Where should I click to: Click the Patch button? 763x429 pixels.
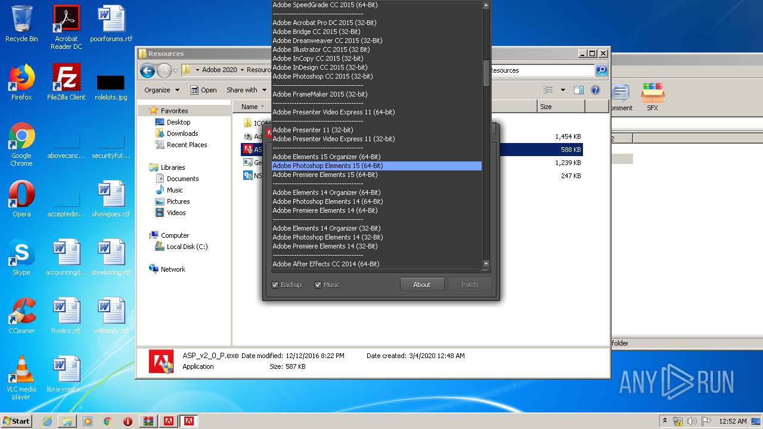coord(470,285)
